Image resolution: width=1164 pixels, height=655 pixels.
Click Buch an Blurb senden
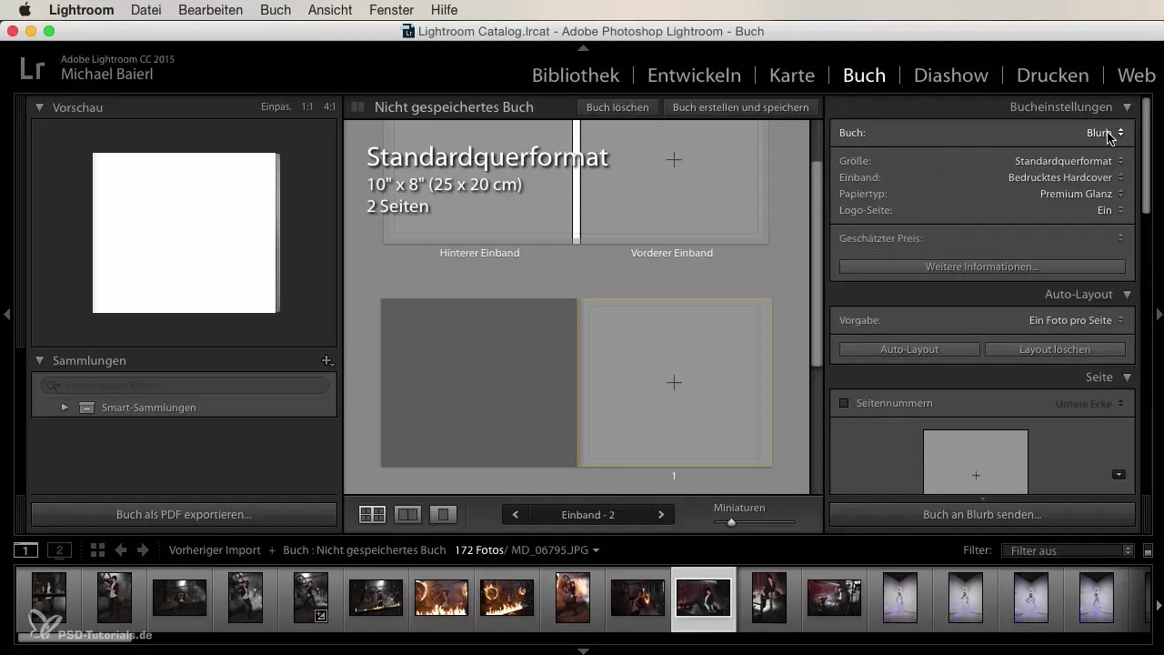point(982,514)
